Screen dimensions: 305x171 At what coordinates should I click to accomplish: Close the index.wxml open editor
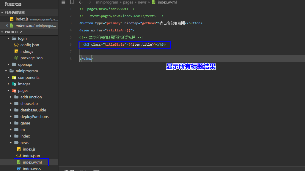[x=7, y=25]
